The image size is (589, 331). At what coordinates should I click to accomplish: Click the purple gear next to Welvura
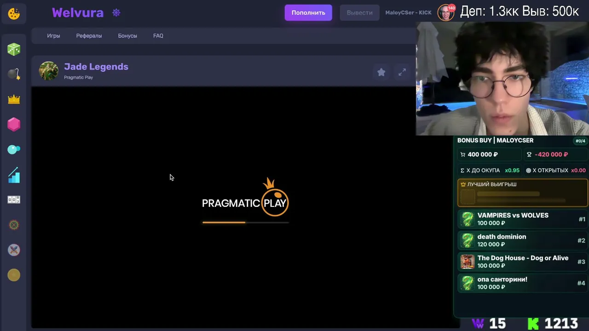116,13
